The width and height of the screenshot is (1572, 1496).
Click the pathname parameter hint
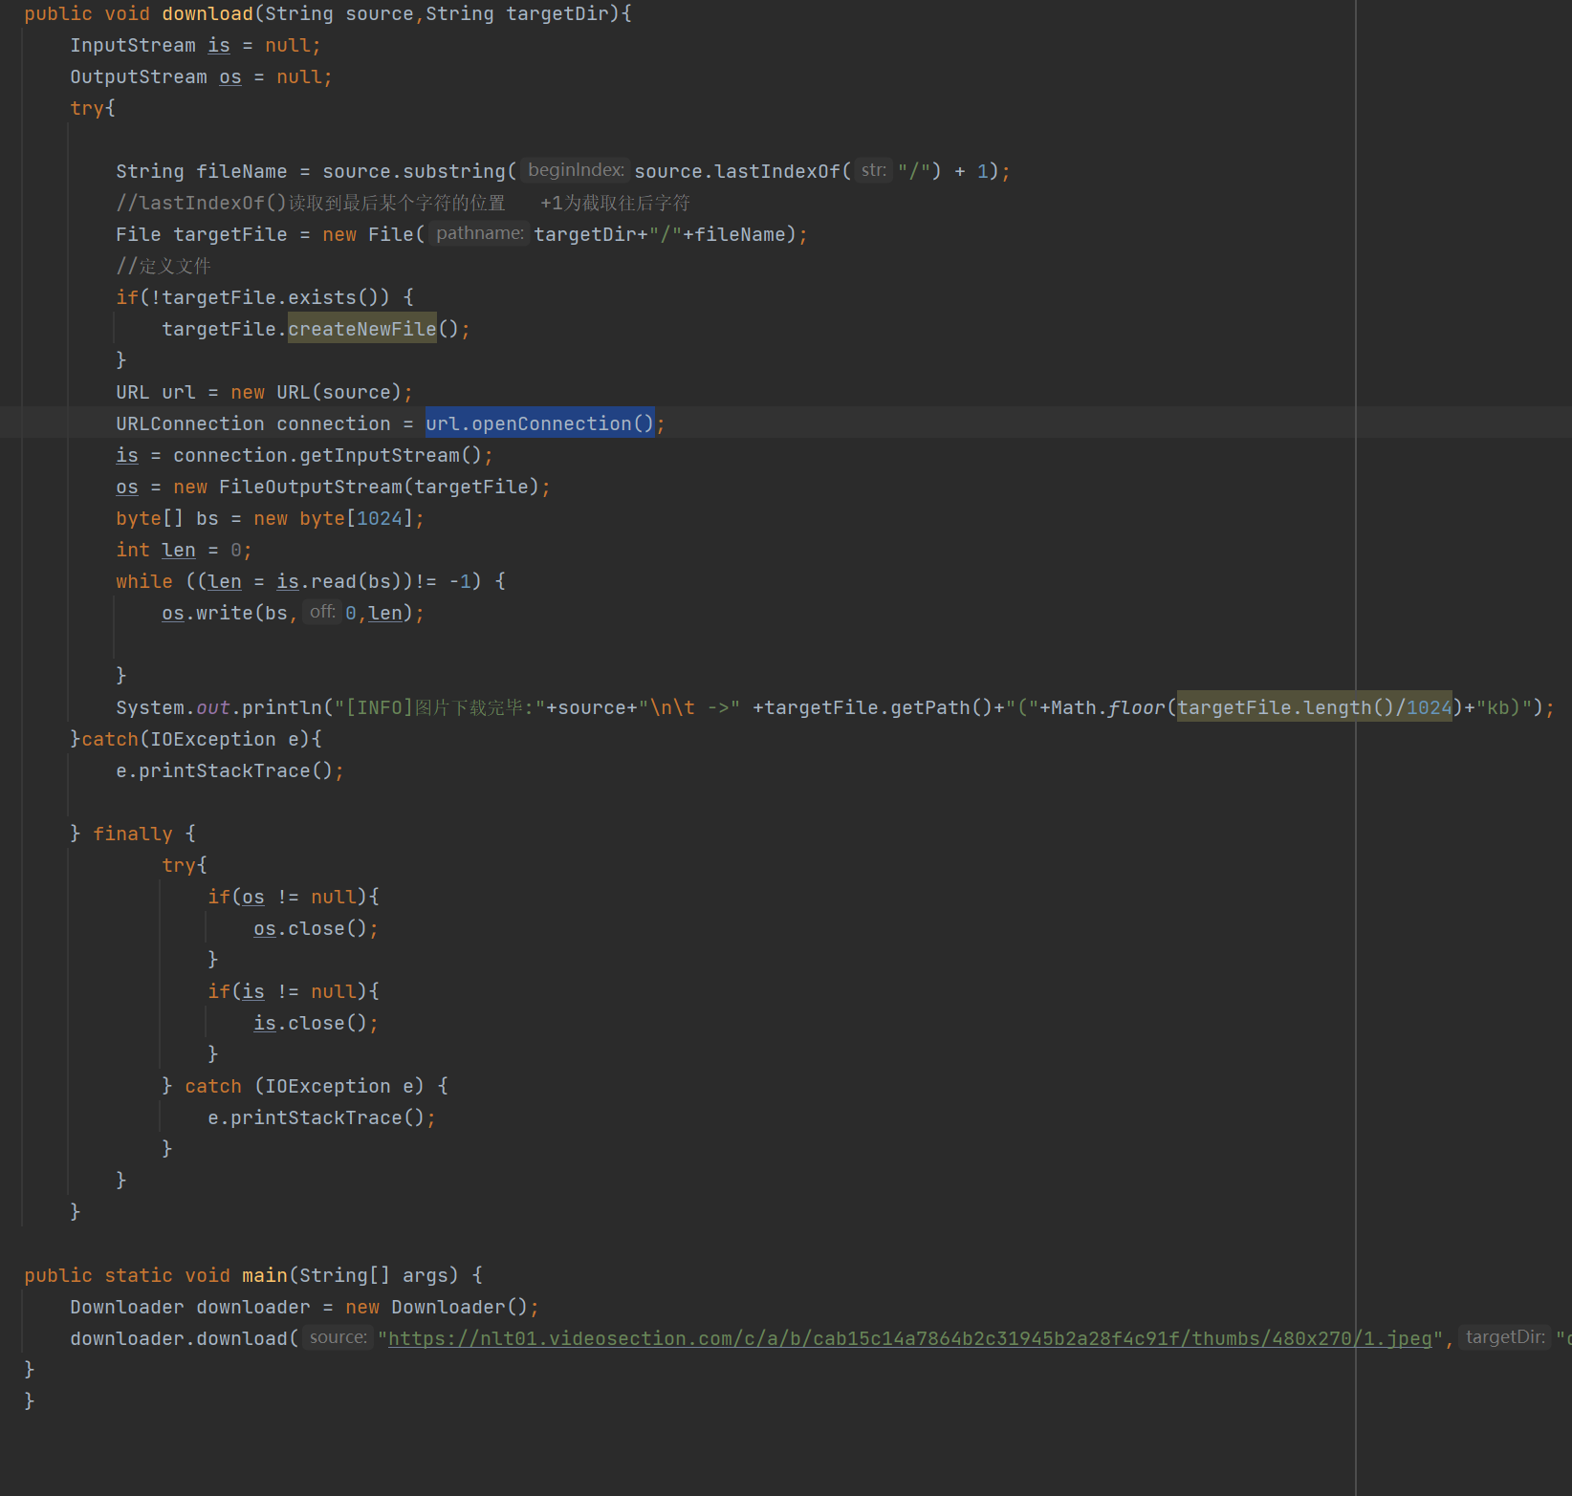(479, 233)
